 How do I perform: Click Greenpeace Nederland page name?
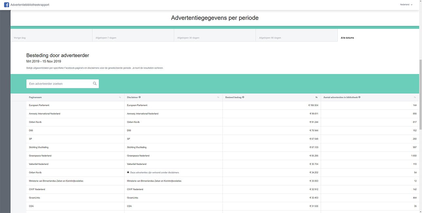(x=40, y=156)
